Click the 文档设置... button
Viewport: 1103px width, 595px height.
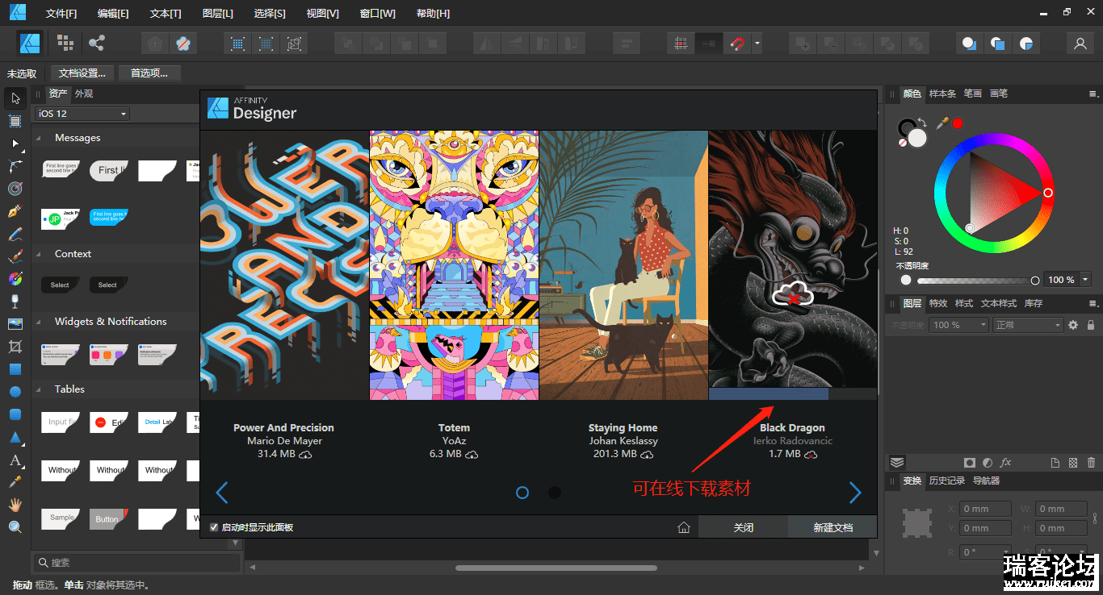pos(82,73)
